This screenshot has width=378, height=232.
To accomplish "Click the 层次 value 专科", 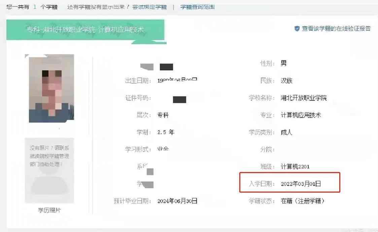I will point(163,115).
